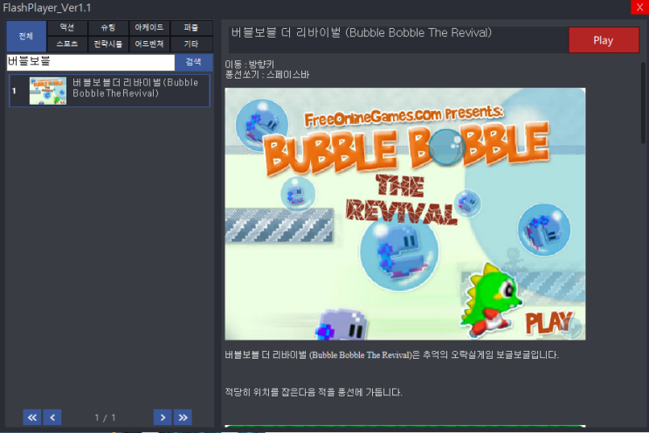The image size is (649, 433).
Task: Select the 기타 category tab
Action: (191, 44)
